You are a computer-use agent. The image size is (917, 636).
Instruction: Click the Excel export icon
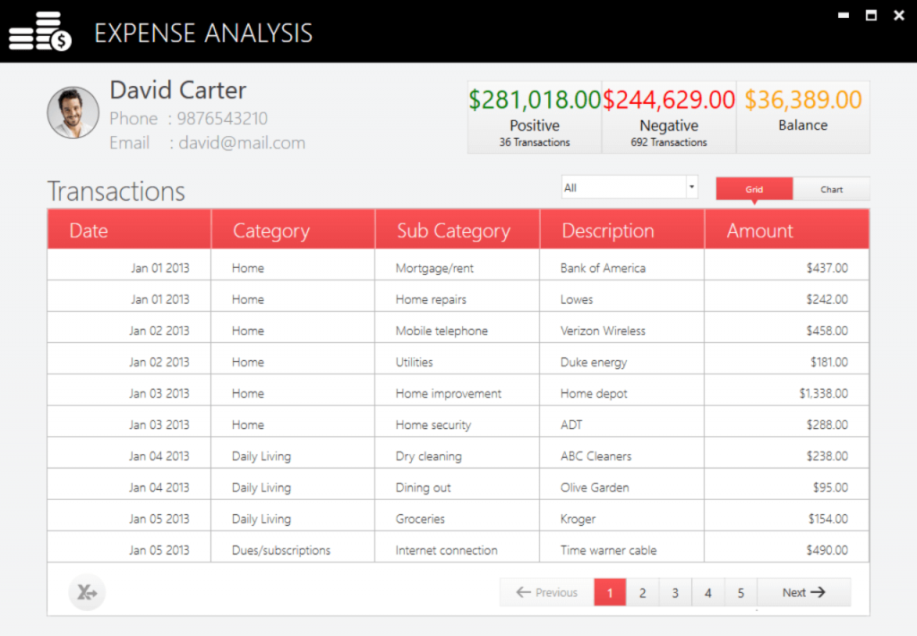[87, 592]
